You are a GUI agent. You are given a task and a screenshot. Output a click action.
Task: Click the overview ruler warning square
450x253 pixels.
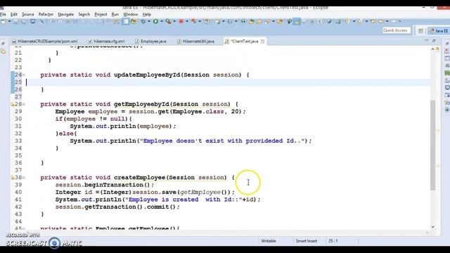point(437,49)
